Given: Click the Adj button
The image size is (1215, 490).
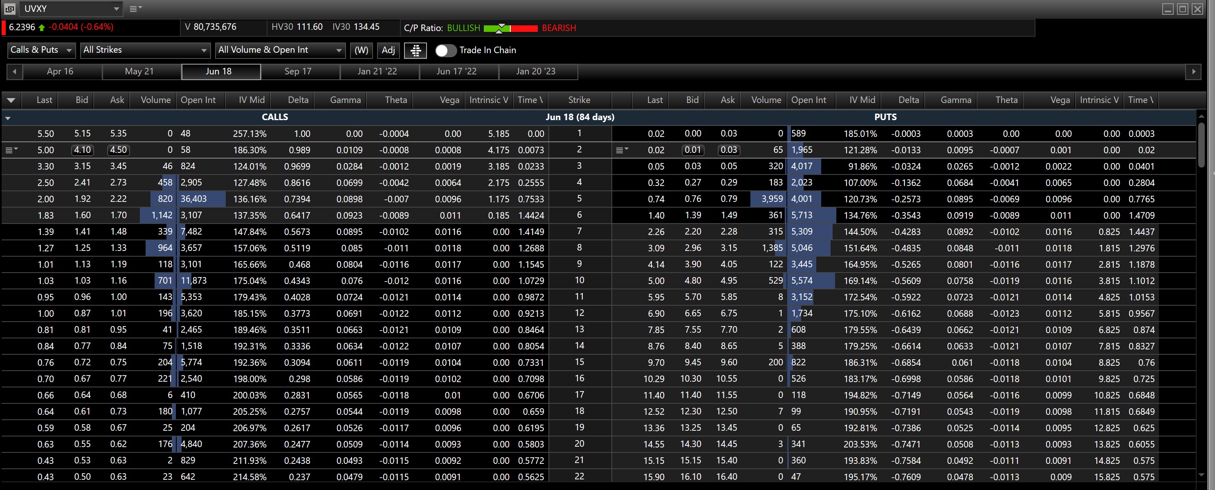Looking at the screenshot, I should click(x=388, y=50).
